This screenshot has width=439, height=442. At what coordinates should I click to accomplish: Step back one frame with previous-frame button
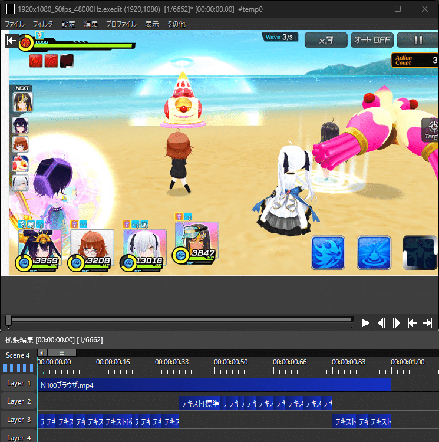[382, 323]
